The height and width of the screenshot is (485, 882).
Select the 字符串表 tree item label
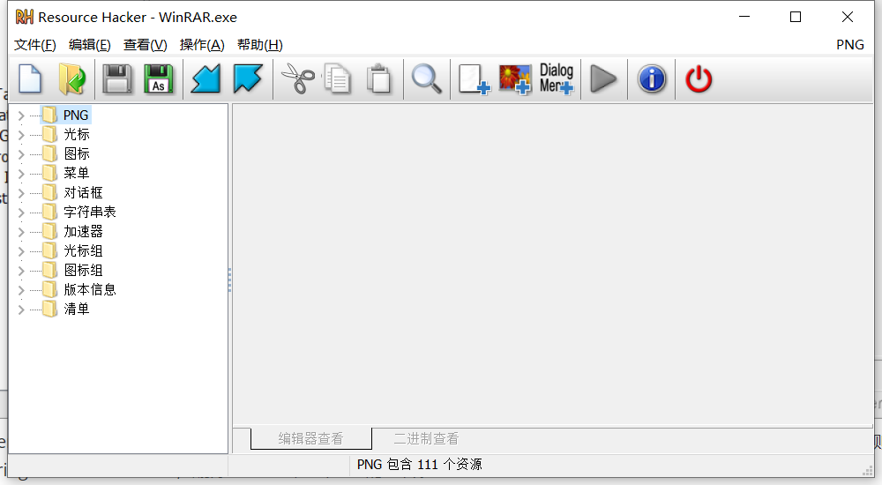click(90, 213)
